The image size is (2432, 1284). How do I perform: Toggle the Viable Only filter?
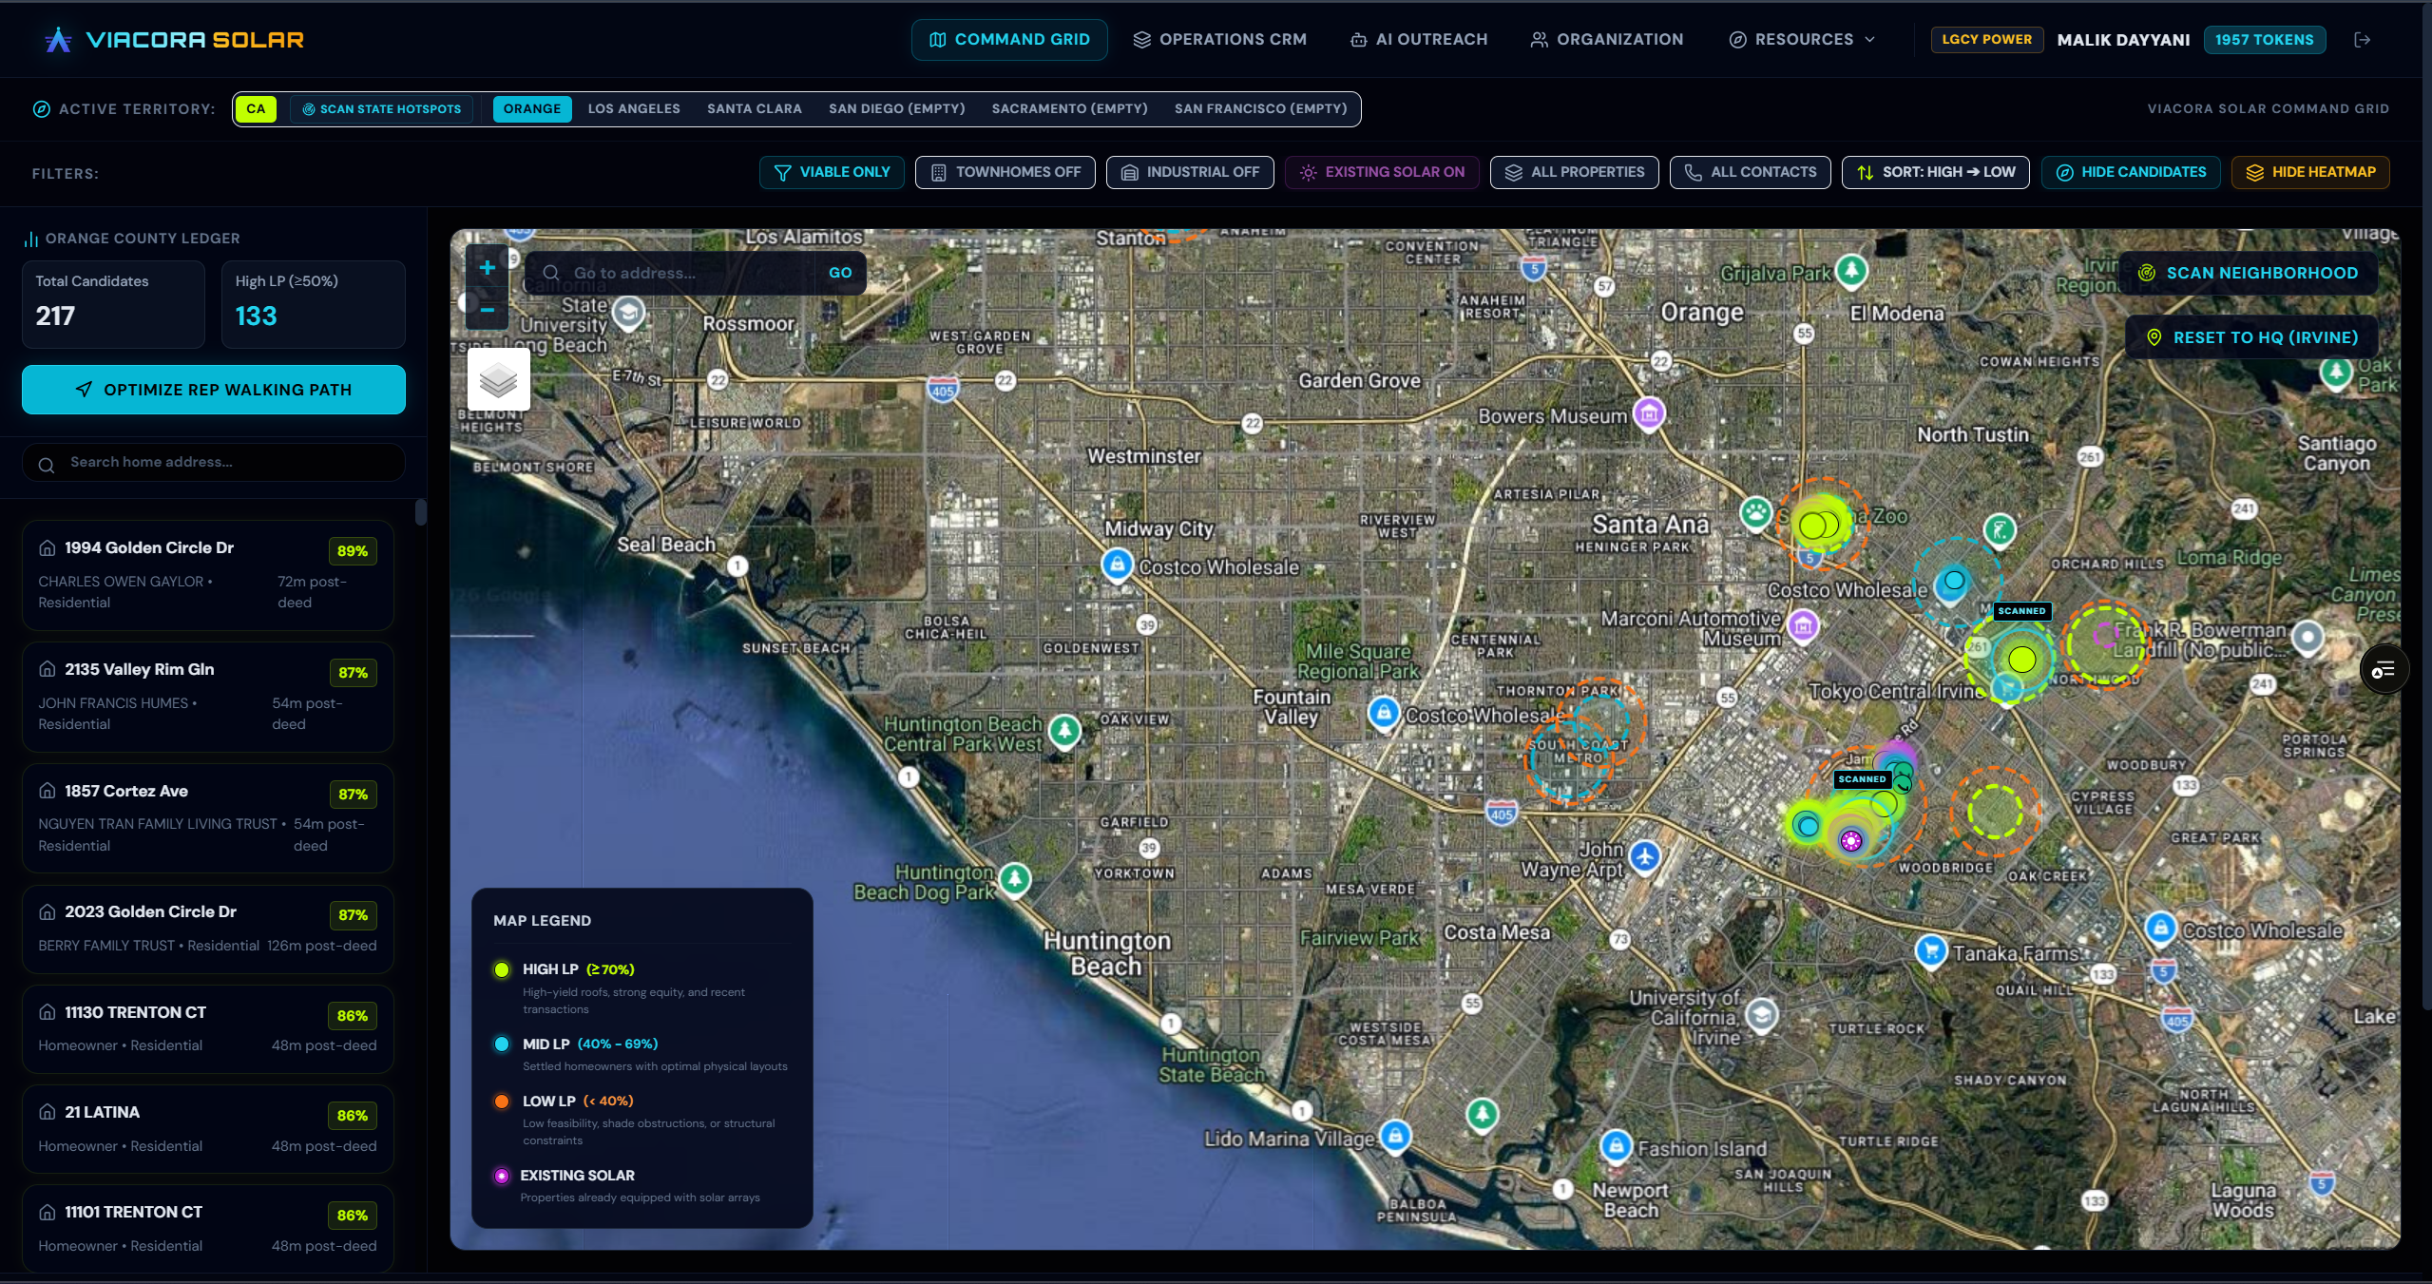pos(832,172)
